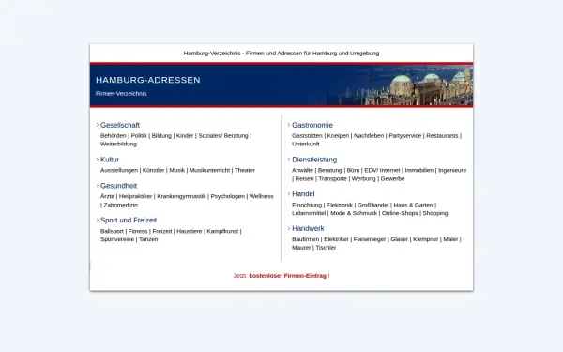Open the Handel category
The width and height of the screenshot is (563, 352).
tap(303, 194)
